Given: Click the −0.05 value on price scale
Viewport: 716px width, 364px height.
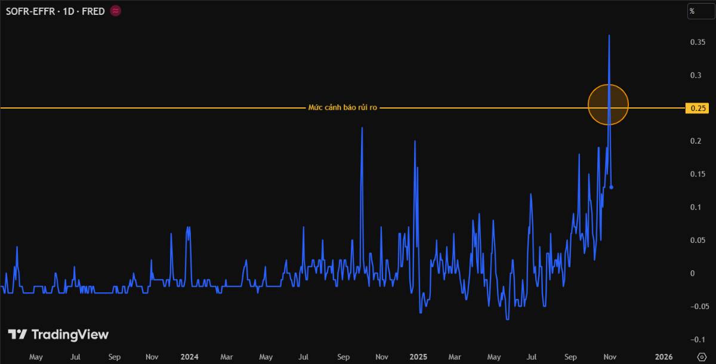Looking at the screenshot, I should tap(698, 306).
